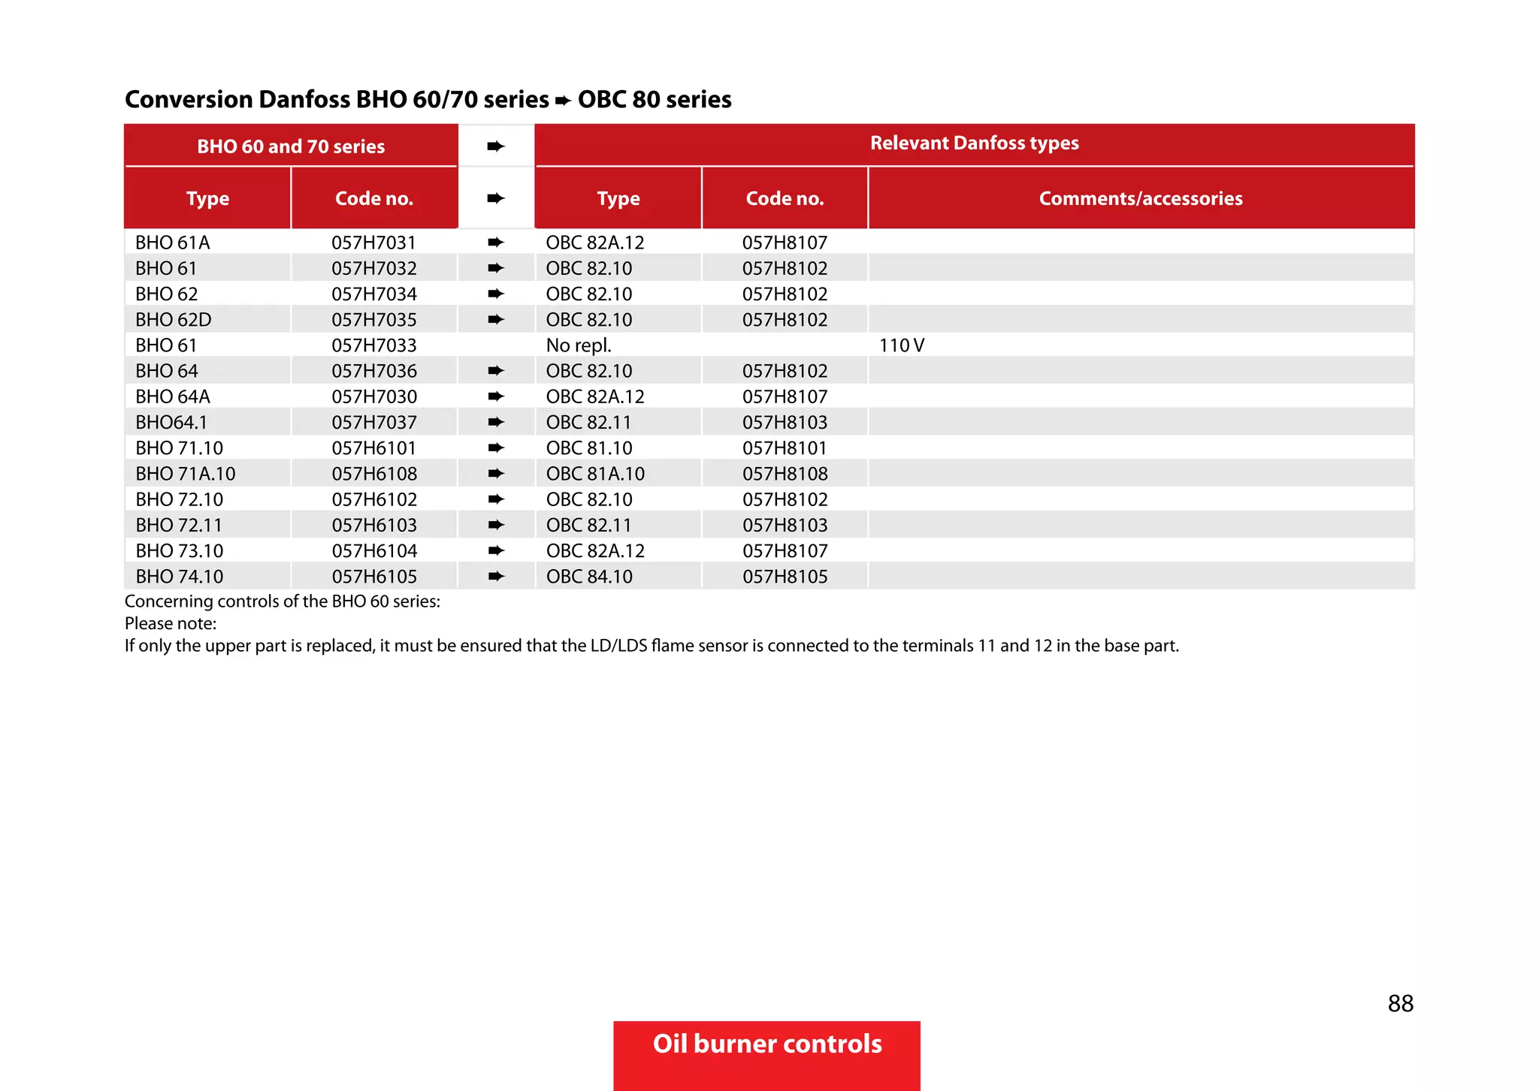Click the 'Conversion Danfoss BHO 60/70 series' title
1539x1091 pixels.
(337, 100)
